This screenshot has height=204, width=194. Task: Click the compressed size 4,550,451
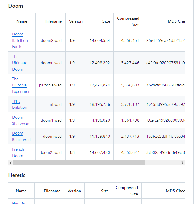coord(130,40)
